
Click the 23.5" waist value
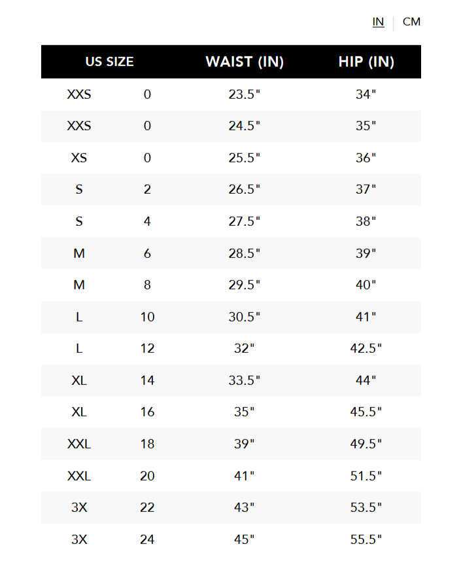tap(245, 94)
